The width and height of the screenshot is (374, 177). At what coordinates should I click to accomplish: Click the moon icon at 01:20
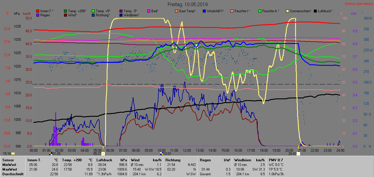point(51,153)
